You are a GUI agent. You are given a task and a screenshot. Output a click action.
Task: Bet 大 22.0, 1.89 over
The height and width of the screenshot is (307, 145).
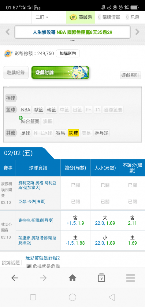pyautogui.click(x=105, y=220)
